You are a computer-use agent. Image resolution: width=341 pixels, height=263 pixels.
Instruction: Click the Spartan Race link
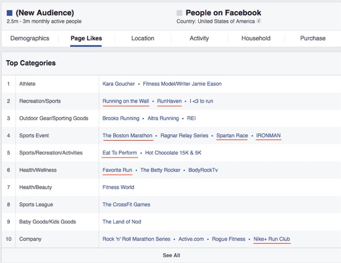(232, 136)
